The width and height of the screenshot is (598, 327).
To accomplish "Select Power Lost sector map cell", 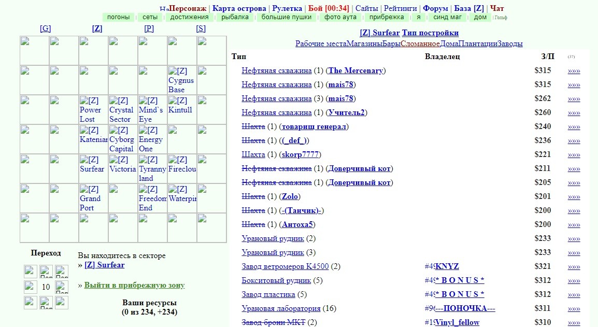I will coord(93,110).
